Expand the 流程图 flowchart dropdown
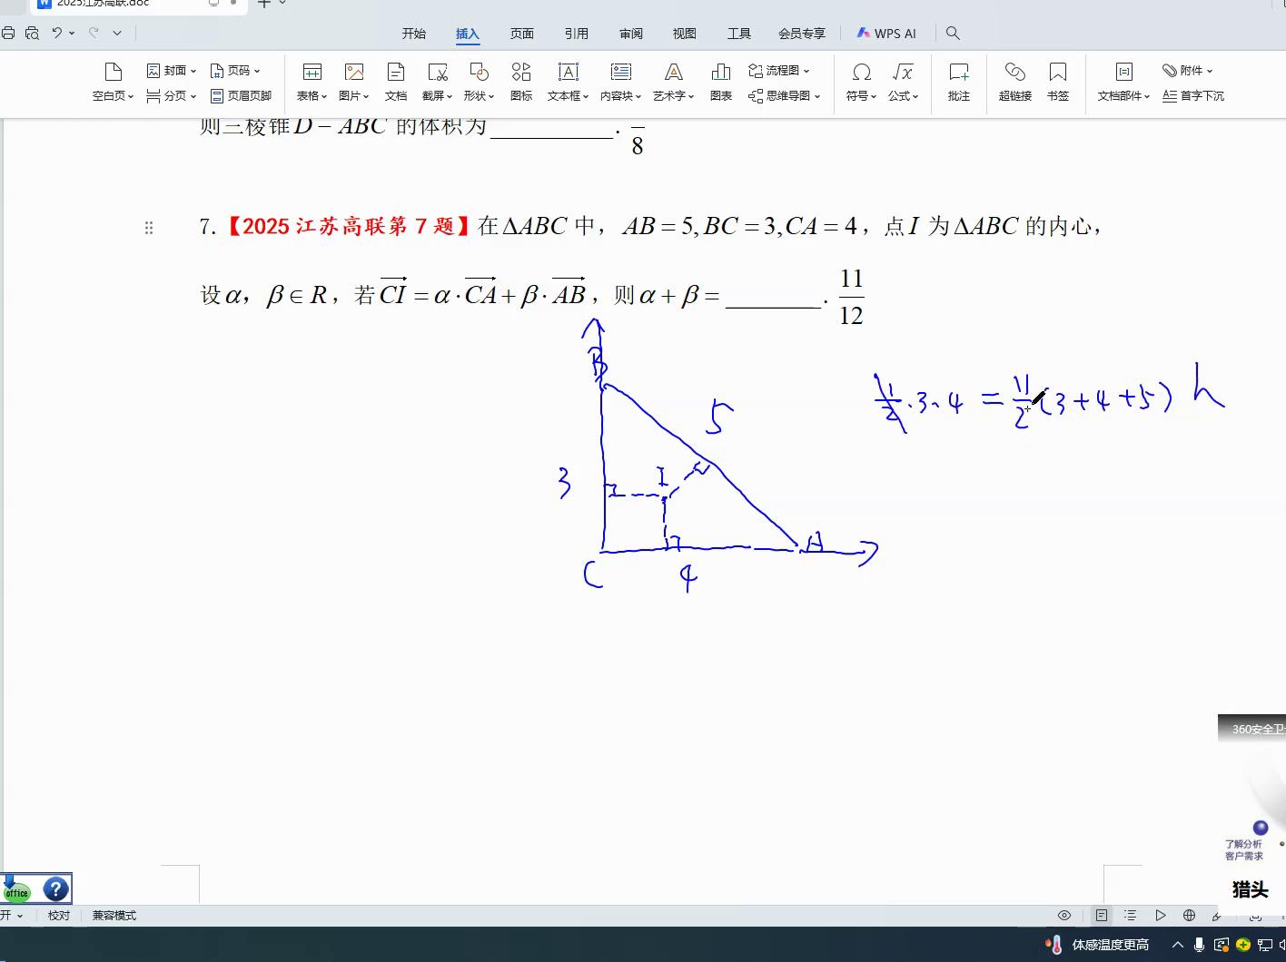Screen dimensions: 1286x962 (x=779, y=70)
